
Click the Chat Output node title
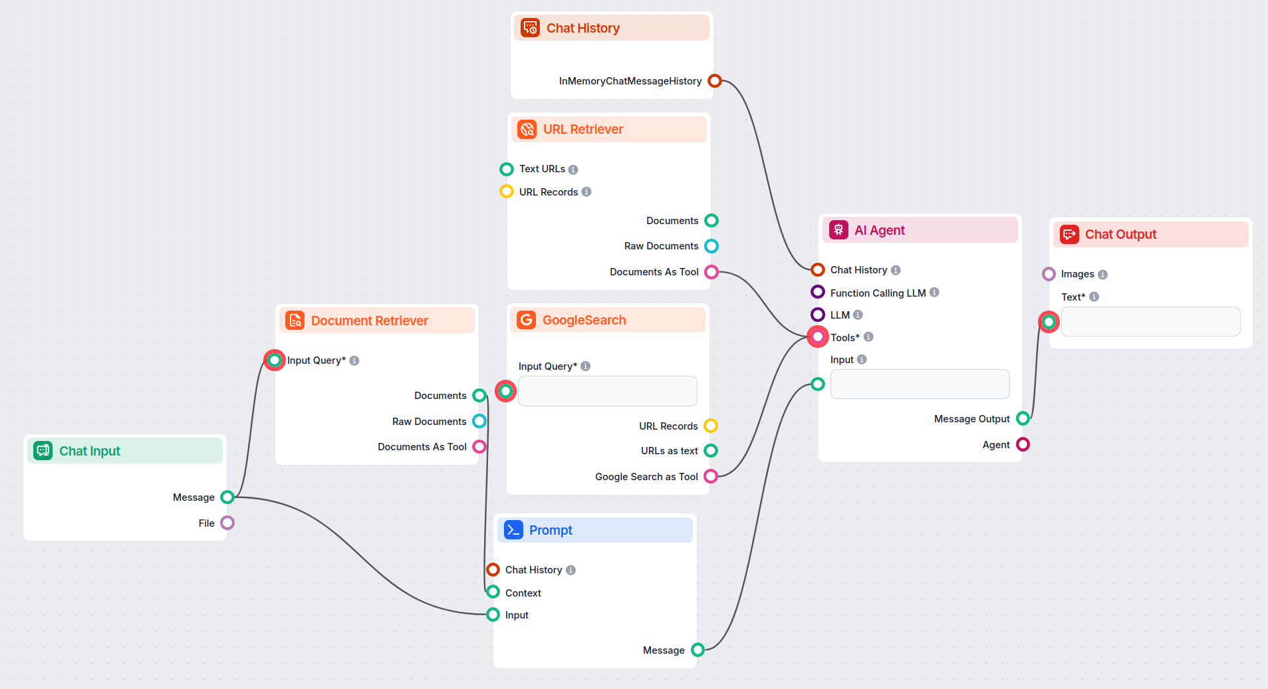[1121, 234]
